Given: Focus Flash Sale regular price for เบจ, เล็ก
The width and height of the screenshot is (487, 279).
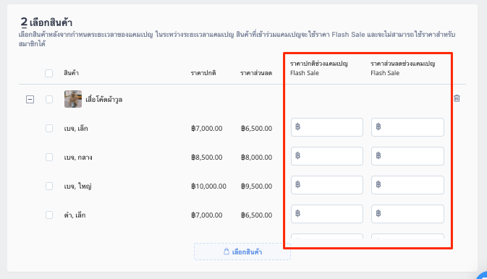Looking at the screenshot, I should point(327,127).
